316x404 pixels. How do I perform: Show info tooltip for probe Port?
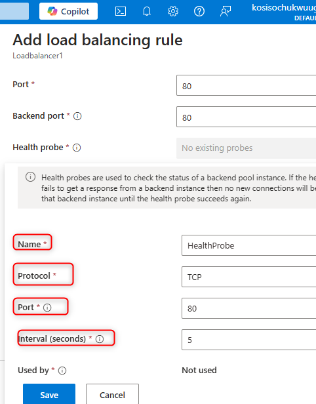click(47, 308)
